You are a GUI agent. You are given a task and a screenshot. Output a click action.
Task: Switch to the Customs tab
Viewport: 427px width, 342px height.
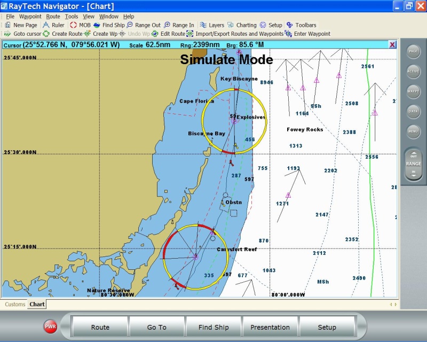coord(15,305)
